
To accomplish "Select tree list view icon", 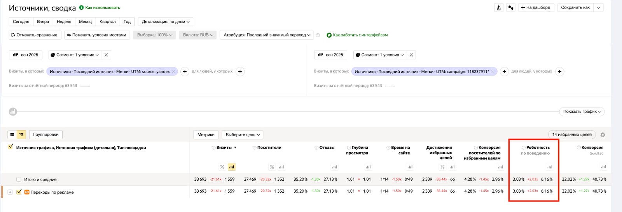I will 21,134.
